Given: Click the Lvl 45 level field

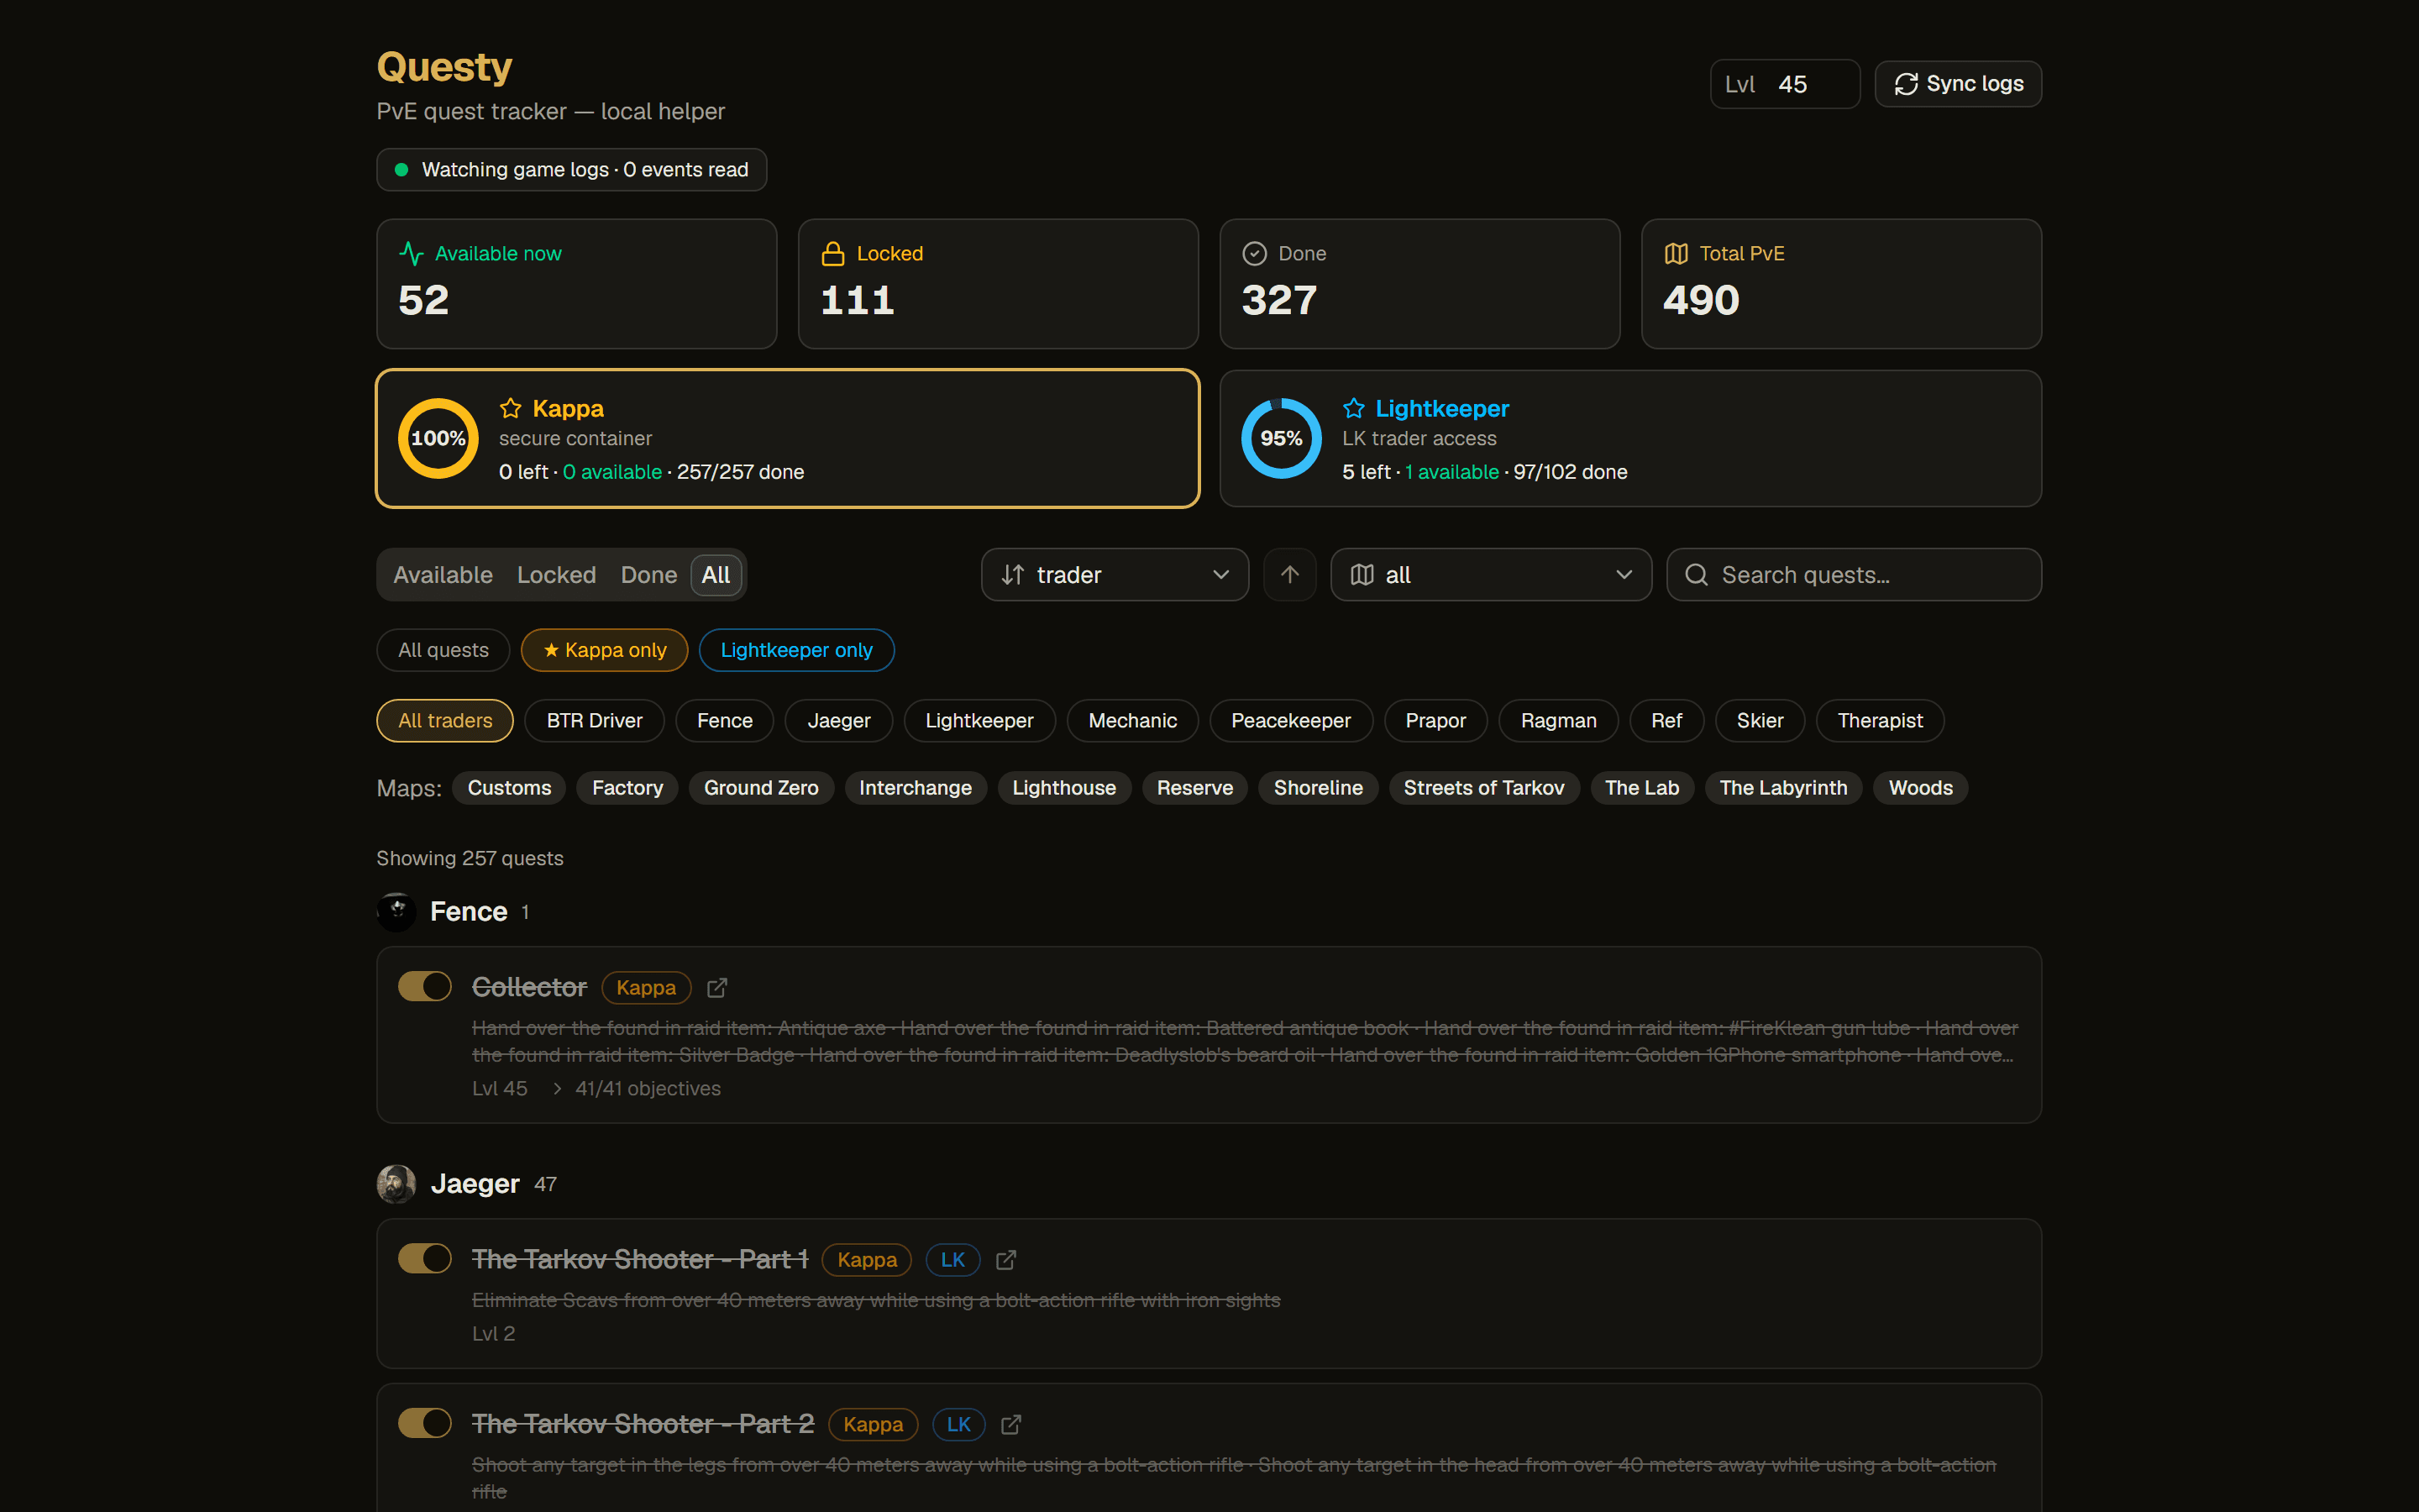Looking at the screenshot, I should pyautogui.click(x=1785, y=84).
